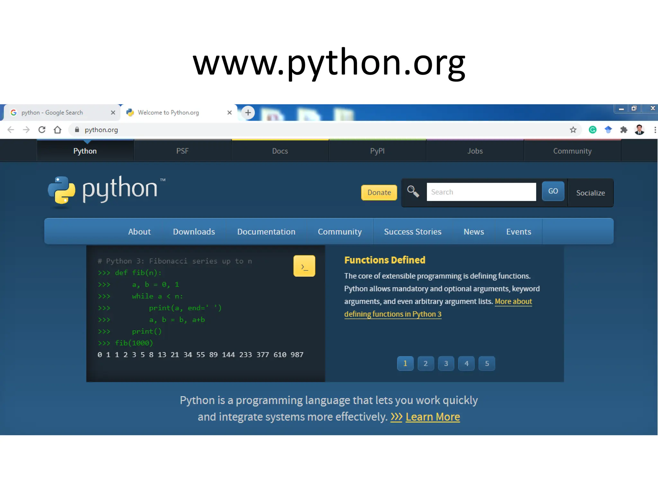The image size is (658, 494).
Task: Select the Docs top navigation tab
Action: [x=280, y=151]
